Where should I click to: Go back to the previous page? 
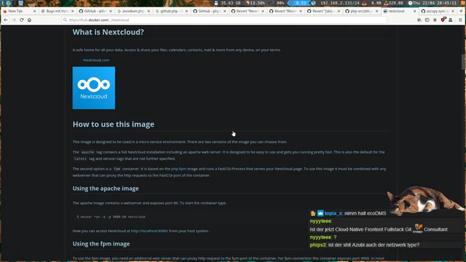[6, 20]
